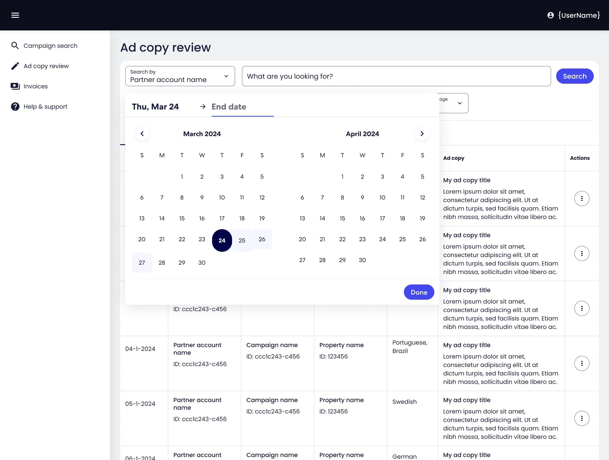Click the April 2024 month heading
609x460 pixels.
click(362, 134)
